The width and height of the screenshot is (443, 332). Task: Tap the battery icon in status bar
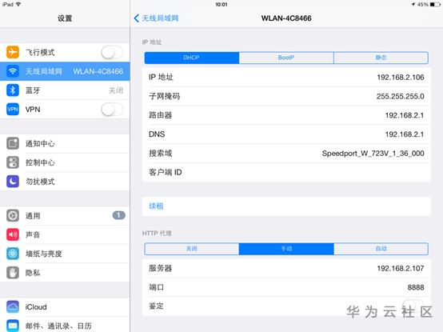pyautogui.click(x=435, y=5)
